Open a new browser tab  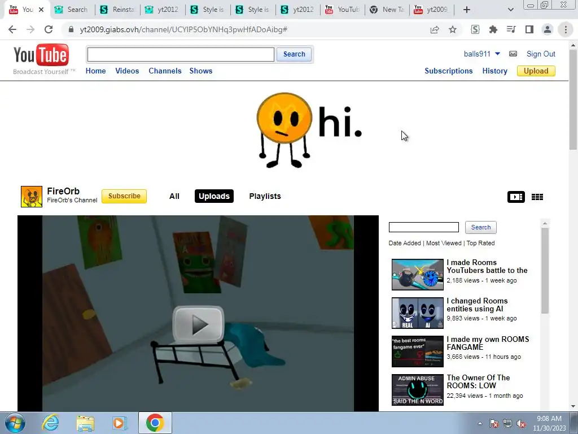pyautogui.click(x=467, y=10)
